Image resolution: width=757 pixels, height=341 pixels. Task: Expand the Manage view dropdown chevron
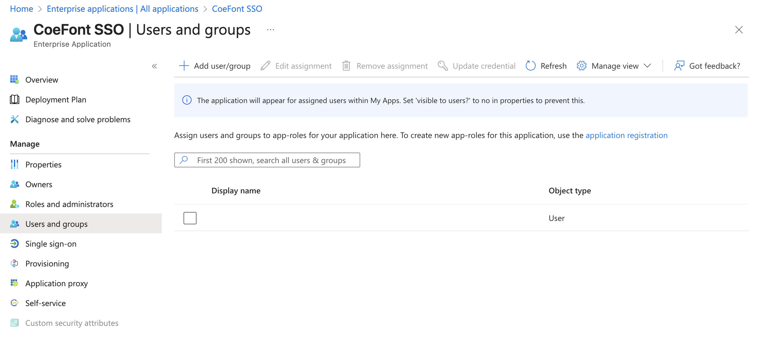click(647, 66)
